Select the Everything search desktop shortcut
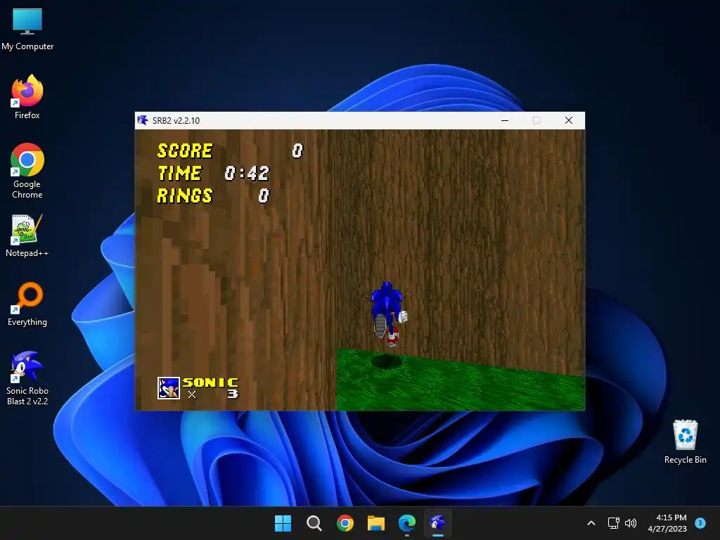 click(x=27, y=304)
